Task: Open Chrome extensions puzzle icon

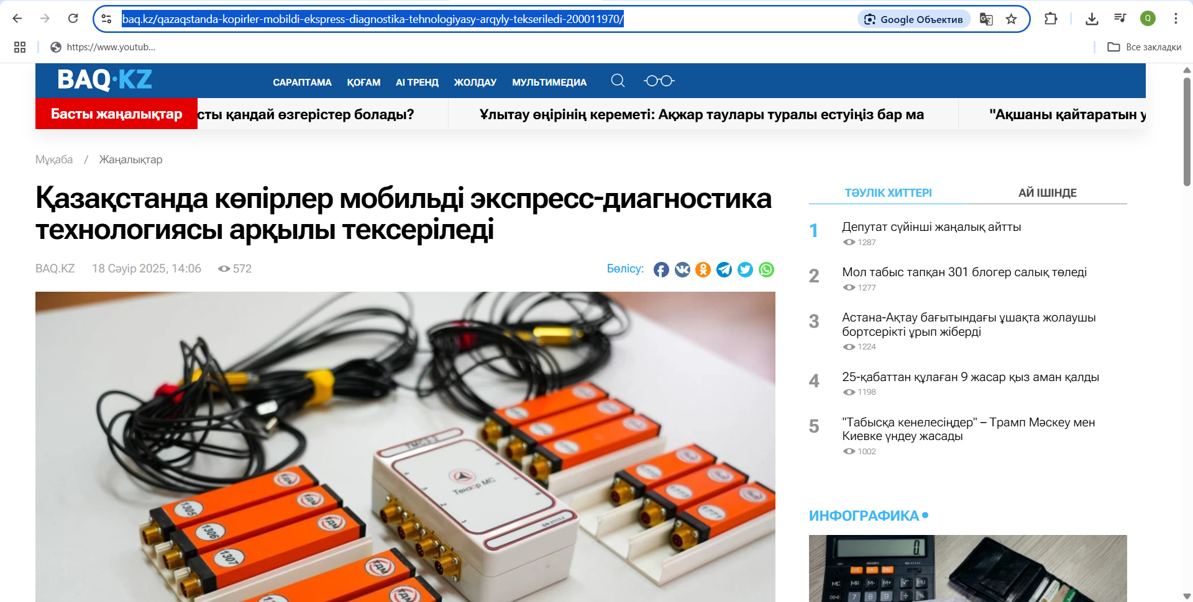Action: coord(1051,19)
